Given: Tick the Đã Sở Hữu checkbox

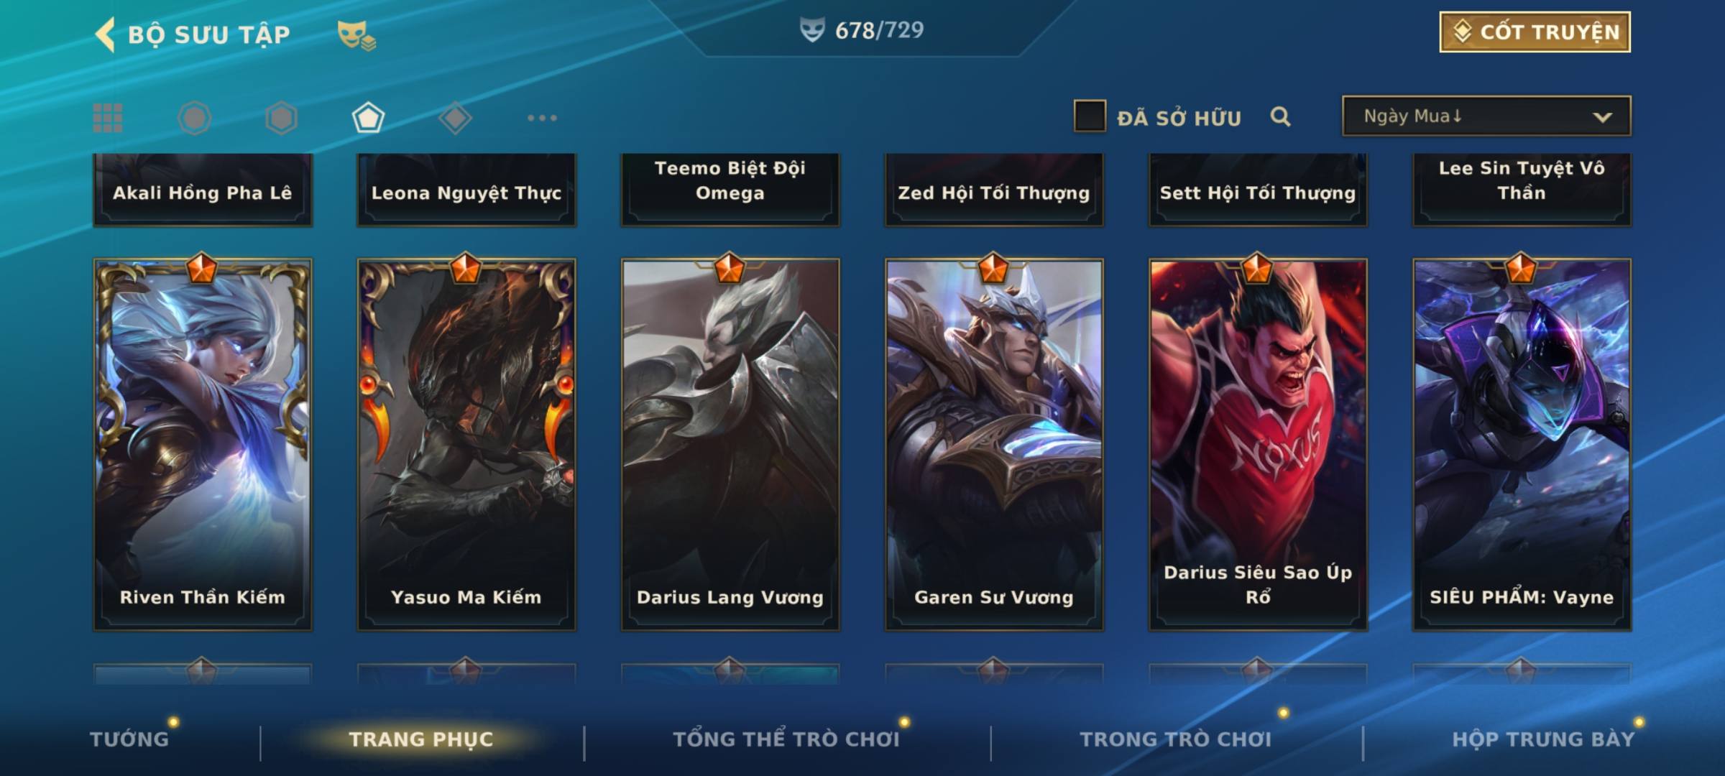Looking at the screenshot, I should (1089, 116).
